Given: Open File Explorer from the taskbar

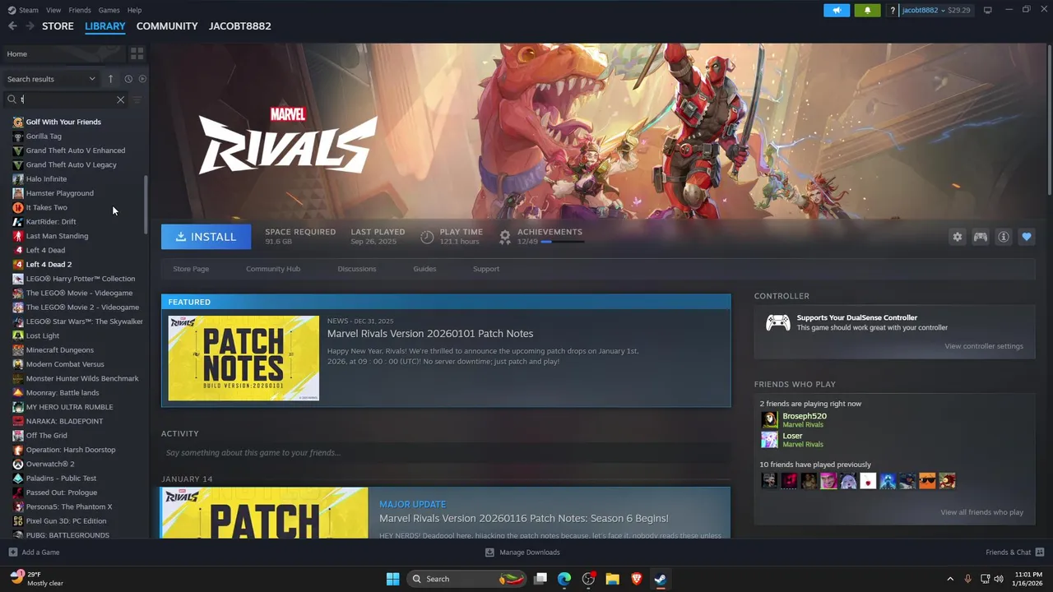Looking at the screenshot, I should point(612,579).
